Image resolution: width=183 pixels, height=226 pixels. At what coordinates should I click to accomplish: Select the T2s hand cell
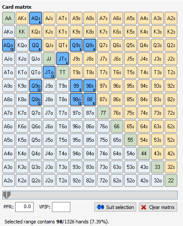tap(171, 72)
